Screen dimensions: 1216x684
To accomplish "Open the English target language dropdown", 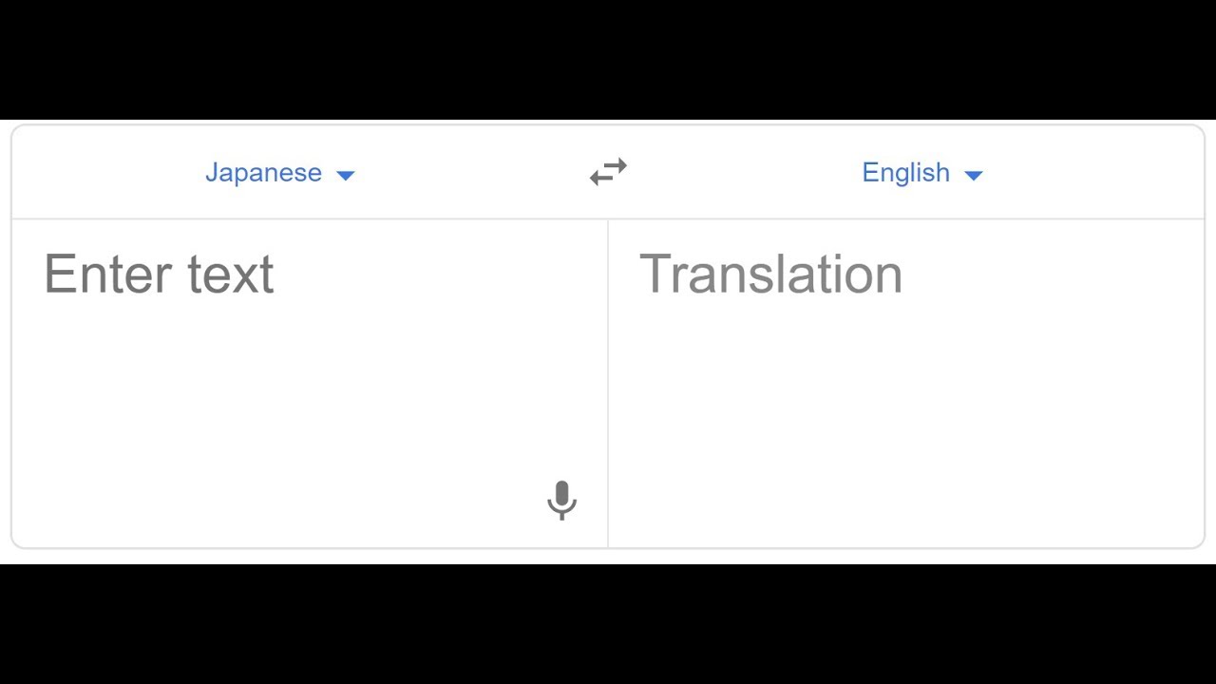I will pos(922,173).
